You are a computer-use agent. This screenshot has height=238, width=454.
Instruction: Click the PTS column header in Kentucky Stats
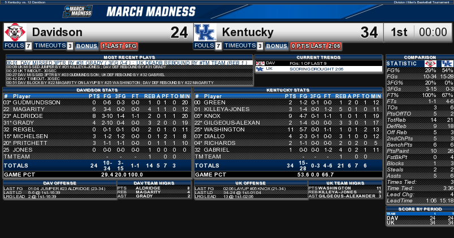coord(291,96)
